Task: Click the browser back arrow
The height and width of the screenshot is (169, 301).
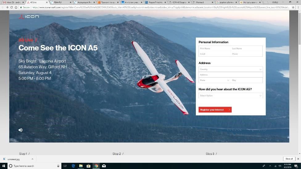Action: pyautogui.click(x=3, y=7)
